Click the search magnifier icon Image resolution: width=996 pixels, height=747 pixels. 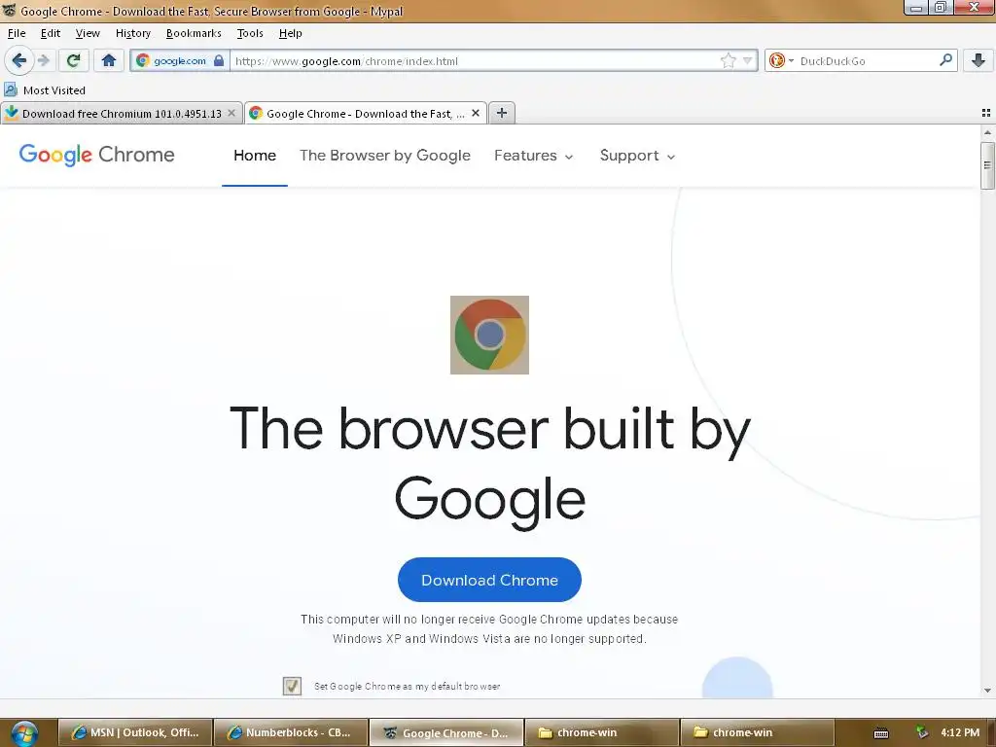[945, 60]
